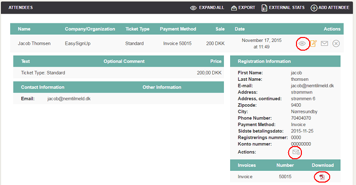Click the eye icon next to Expand All
The image size is (356, 185).
(x=193, y=8)
